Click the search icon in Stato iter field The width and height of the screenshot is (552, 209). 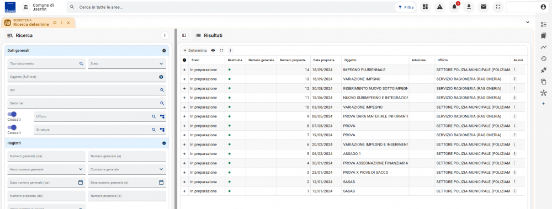tap(162, 104)
